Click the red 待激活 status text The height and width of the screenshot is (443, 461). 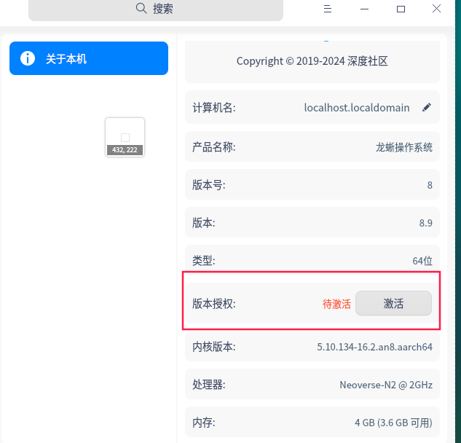(x=336, y=304)
